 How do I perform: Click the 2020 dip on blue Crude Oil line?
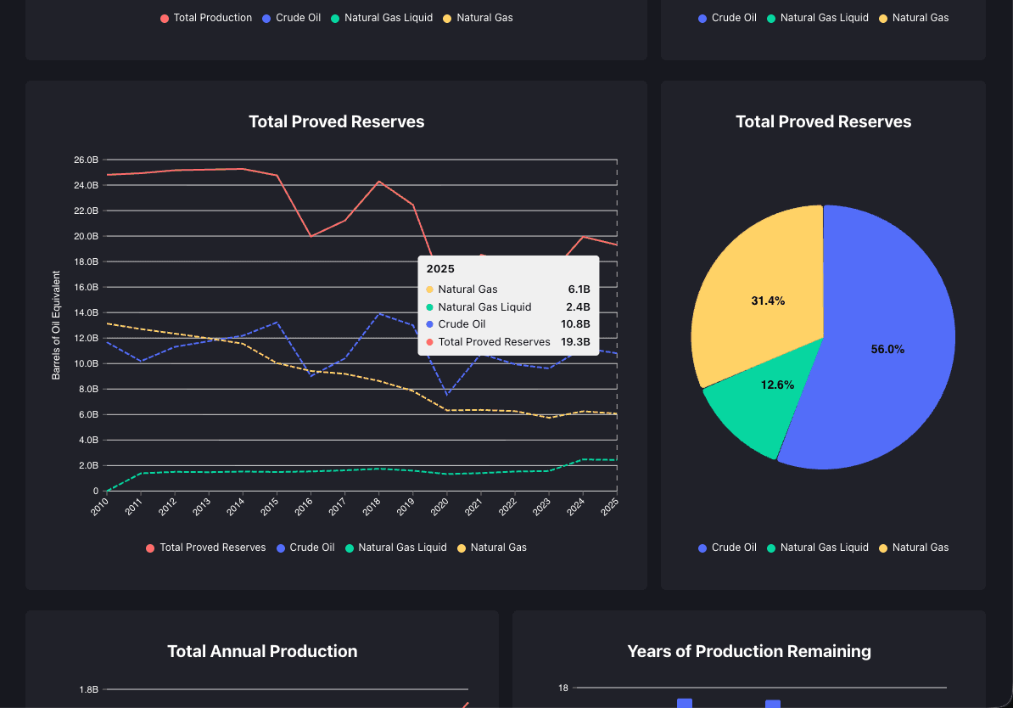(447, 395)
